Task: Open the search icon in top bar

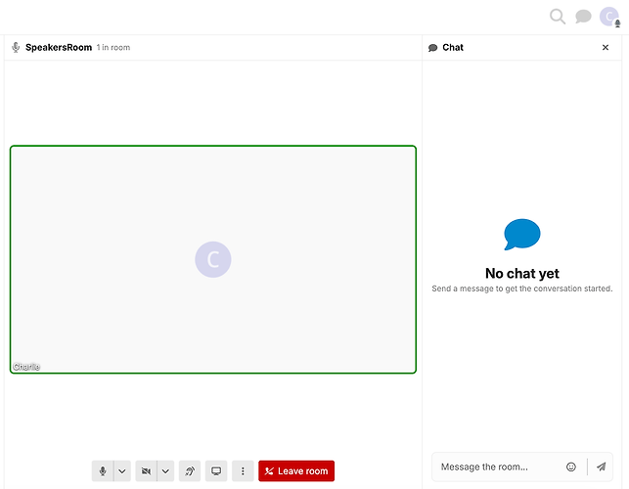Action: click(558, 17)
